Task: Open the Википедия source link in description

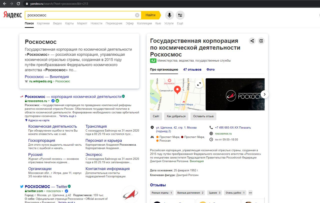Action: tap(196, 161)
